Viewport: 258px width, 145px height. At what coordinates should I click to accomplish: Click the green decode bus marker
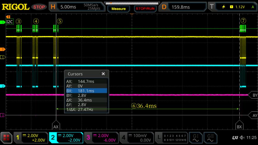[x=2, y=22]
